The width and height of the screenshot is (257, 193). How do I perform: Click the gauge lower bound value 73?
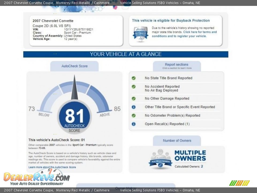32,109
